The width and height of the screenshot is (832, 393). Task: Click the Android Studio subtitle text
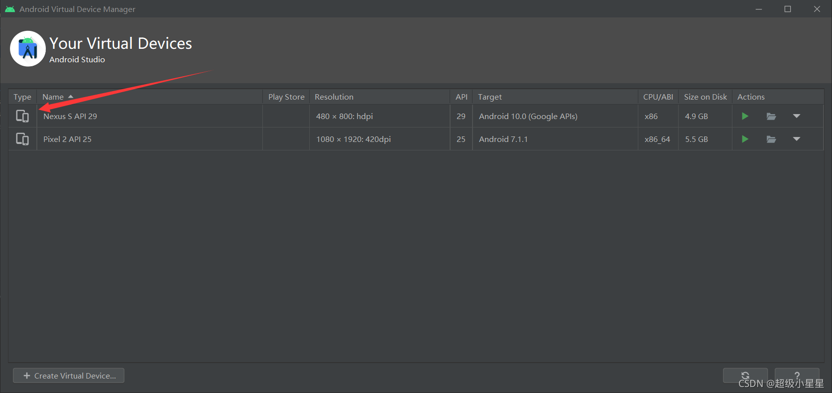[77, 59]
